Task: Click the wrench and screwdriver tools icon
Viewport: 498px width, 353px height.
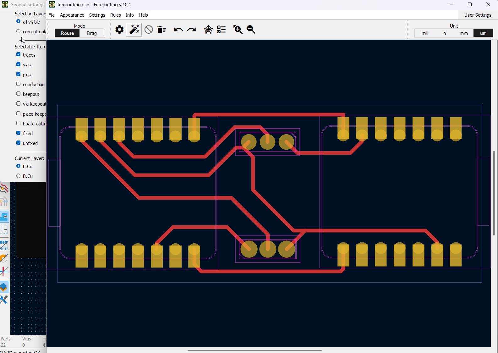Action: pos(4,300)
